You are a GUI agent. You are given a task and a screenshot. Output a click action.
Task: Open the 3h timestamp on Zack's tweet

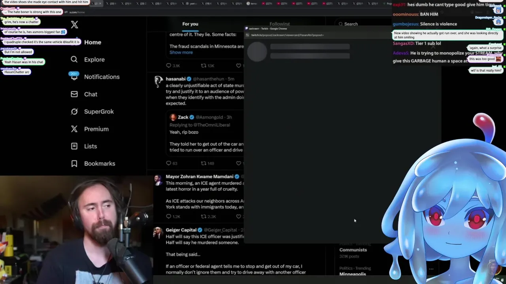click(229, 117)
